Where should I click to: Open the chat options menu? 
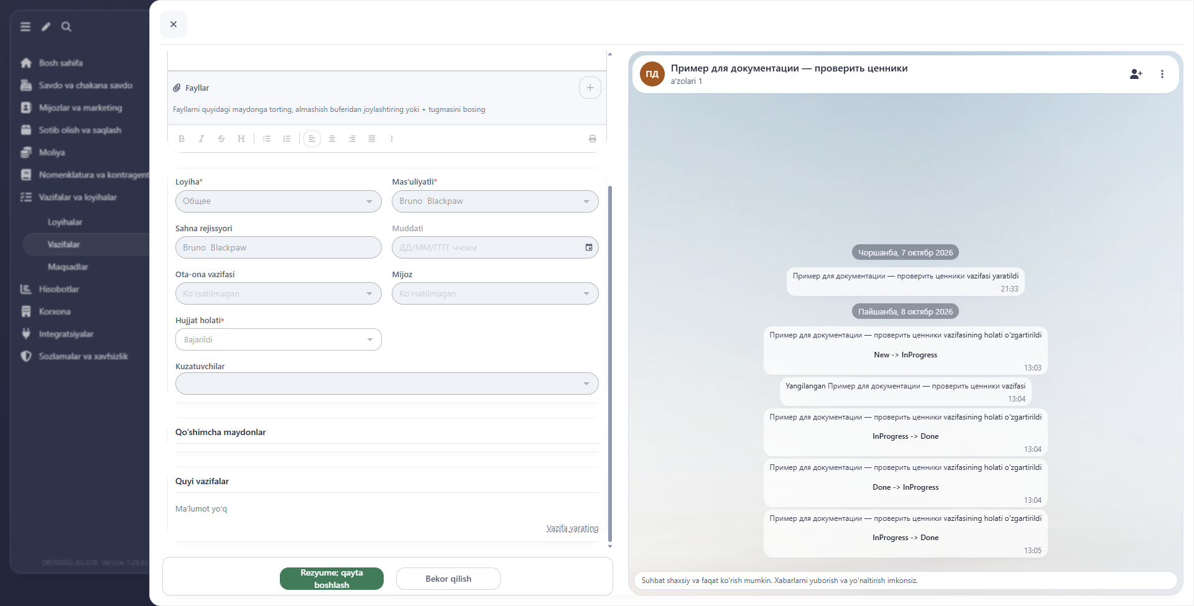click(x=1162, y=74)
